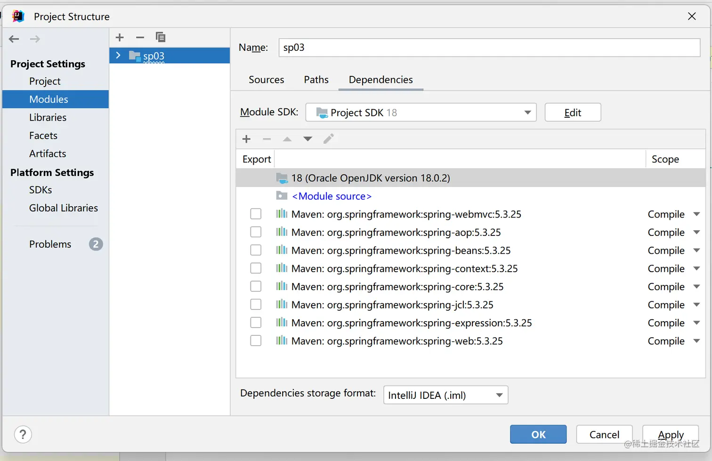712x461 pixels.
Task: Click the spring-beans library icon
Action: [282, 250]
